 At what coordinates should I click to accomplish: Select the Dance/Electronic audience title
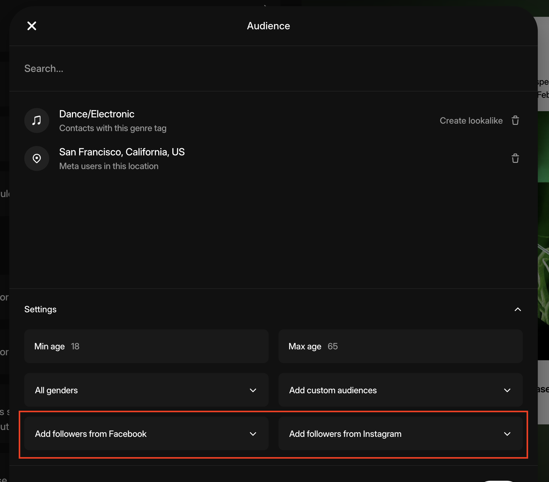point(97,114)
